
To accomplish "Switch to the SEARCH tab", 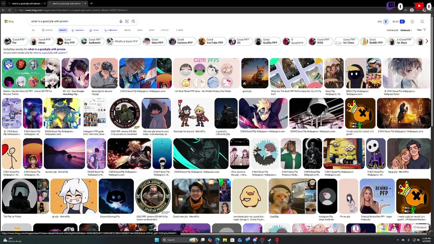I will pos(47,30).
